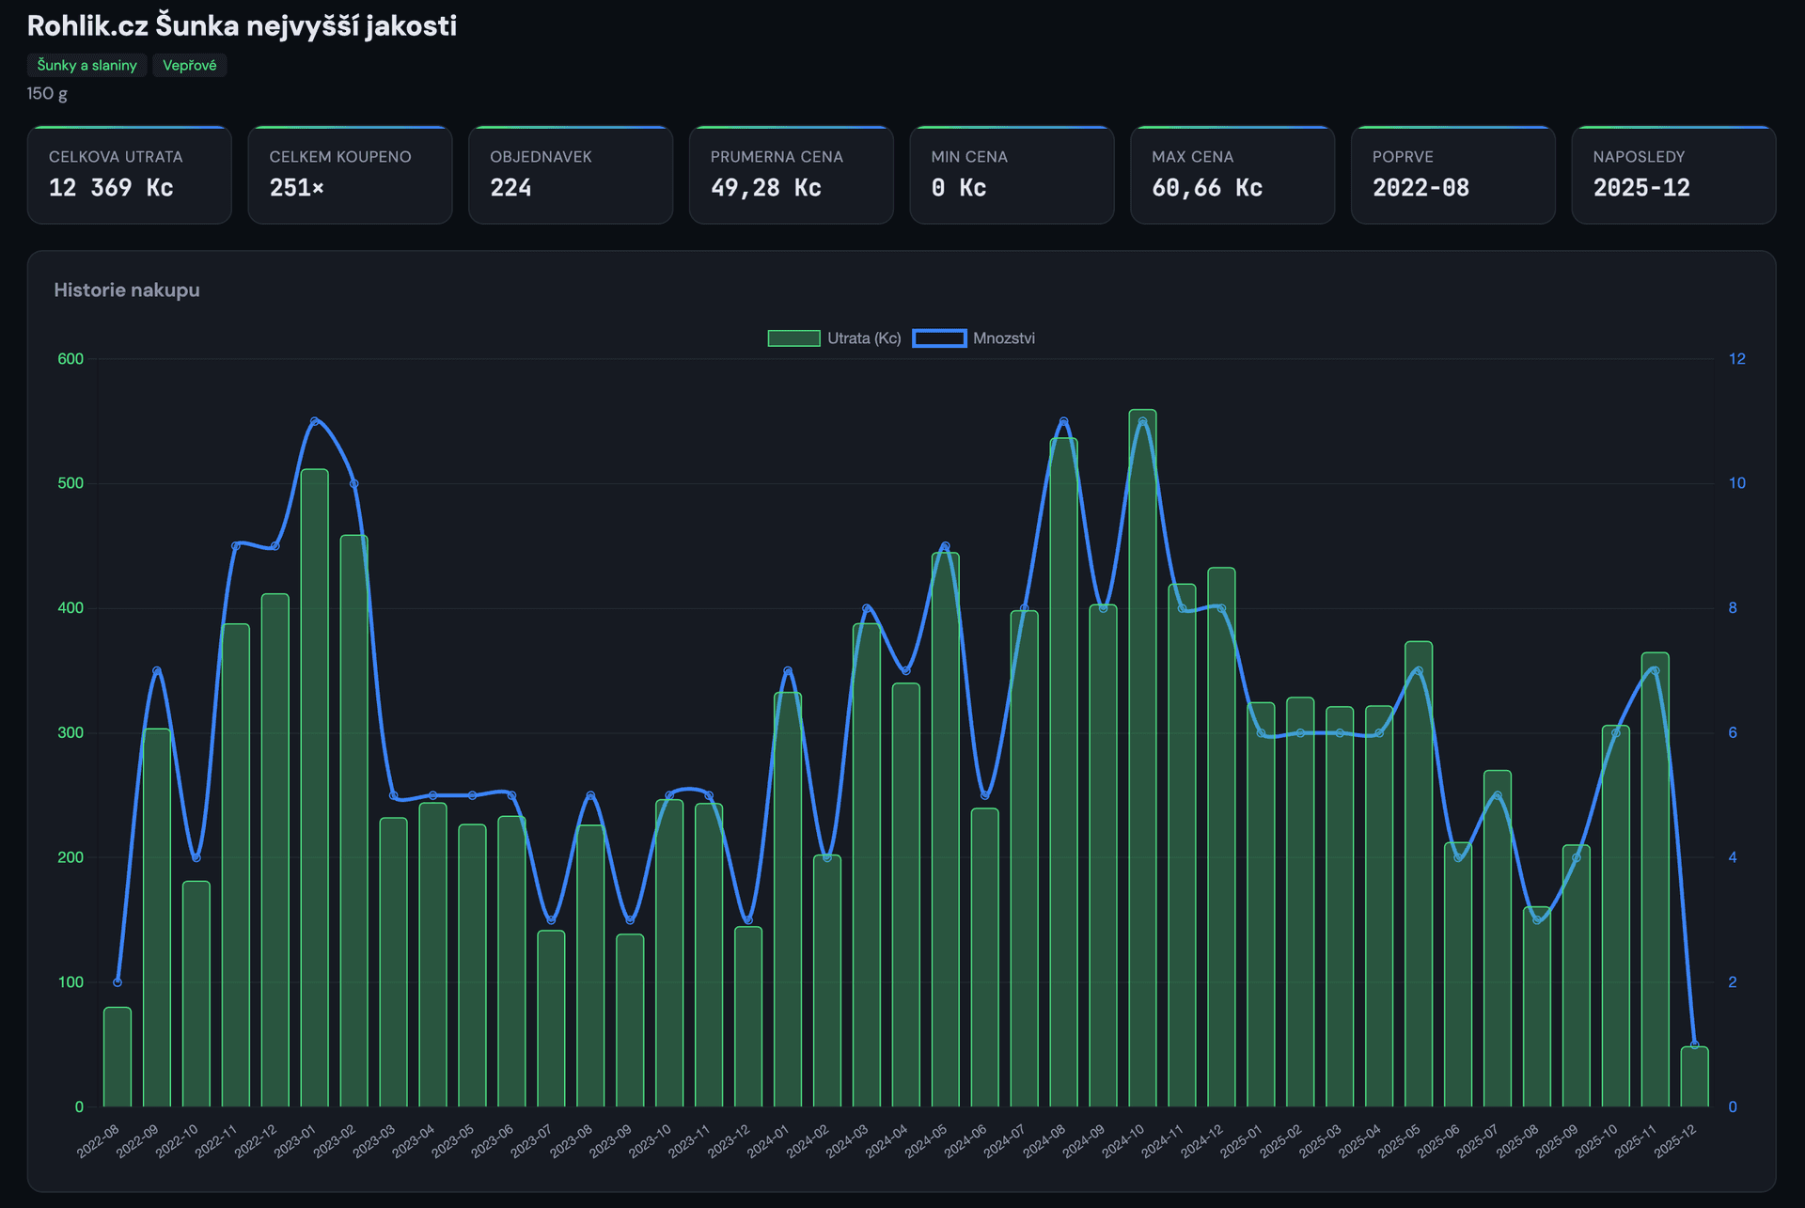Select the Celkem Koupeno stat card
This screenshot has width=1805, height=1208.
pyautogui.click(x=350, y=175)
